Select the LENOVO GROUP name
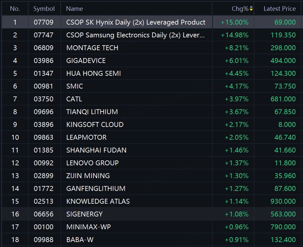The image size is (303, 247). pos(92,163)
